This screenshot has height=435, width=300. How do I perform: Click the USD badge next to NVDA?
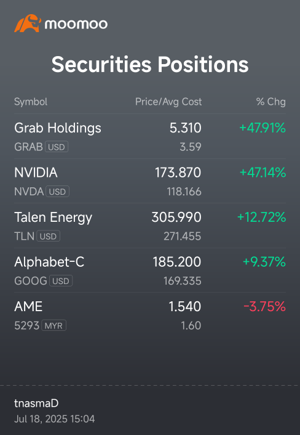(x=57, y=192)
